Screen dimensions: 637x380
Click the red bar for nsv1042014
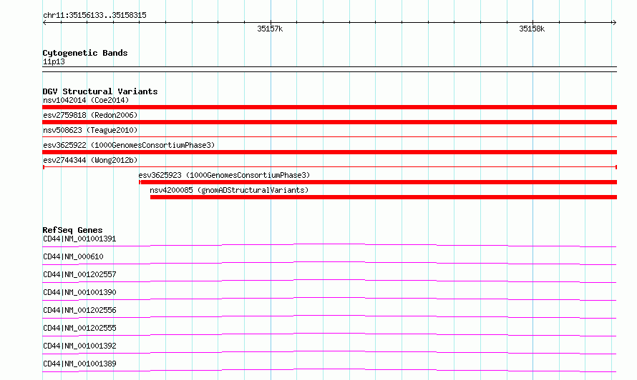click(x=329, y=107)
